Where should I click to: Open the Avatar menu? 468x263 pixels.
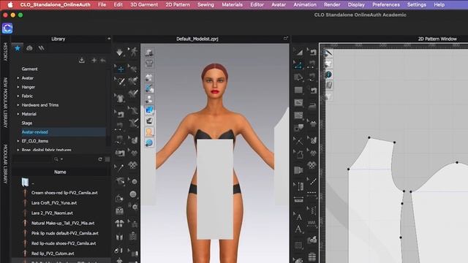[x=279, y=5]
